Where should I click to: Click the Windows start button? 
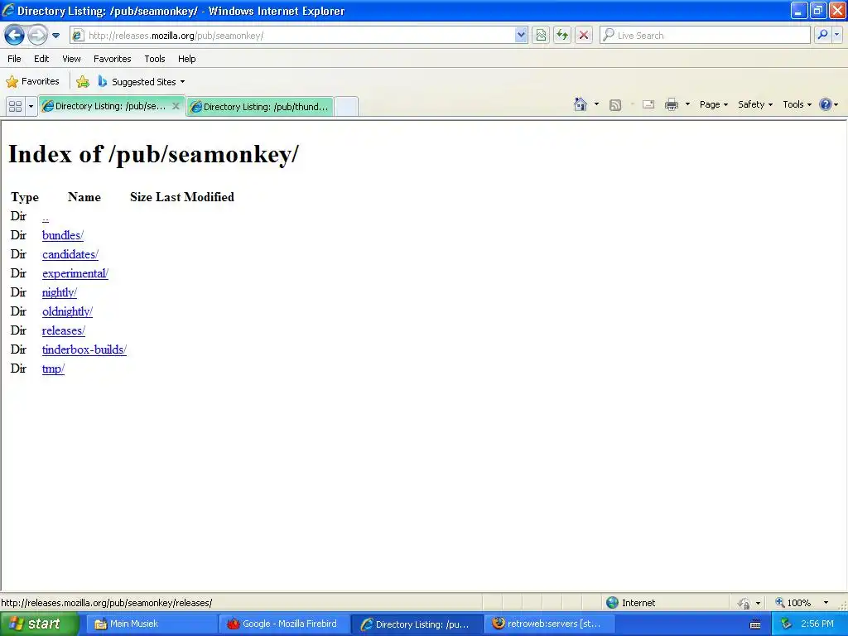pyautogui.click(x=39, y=624)
